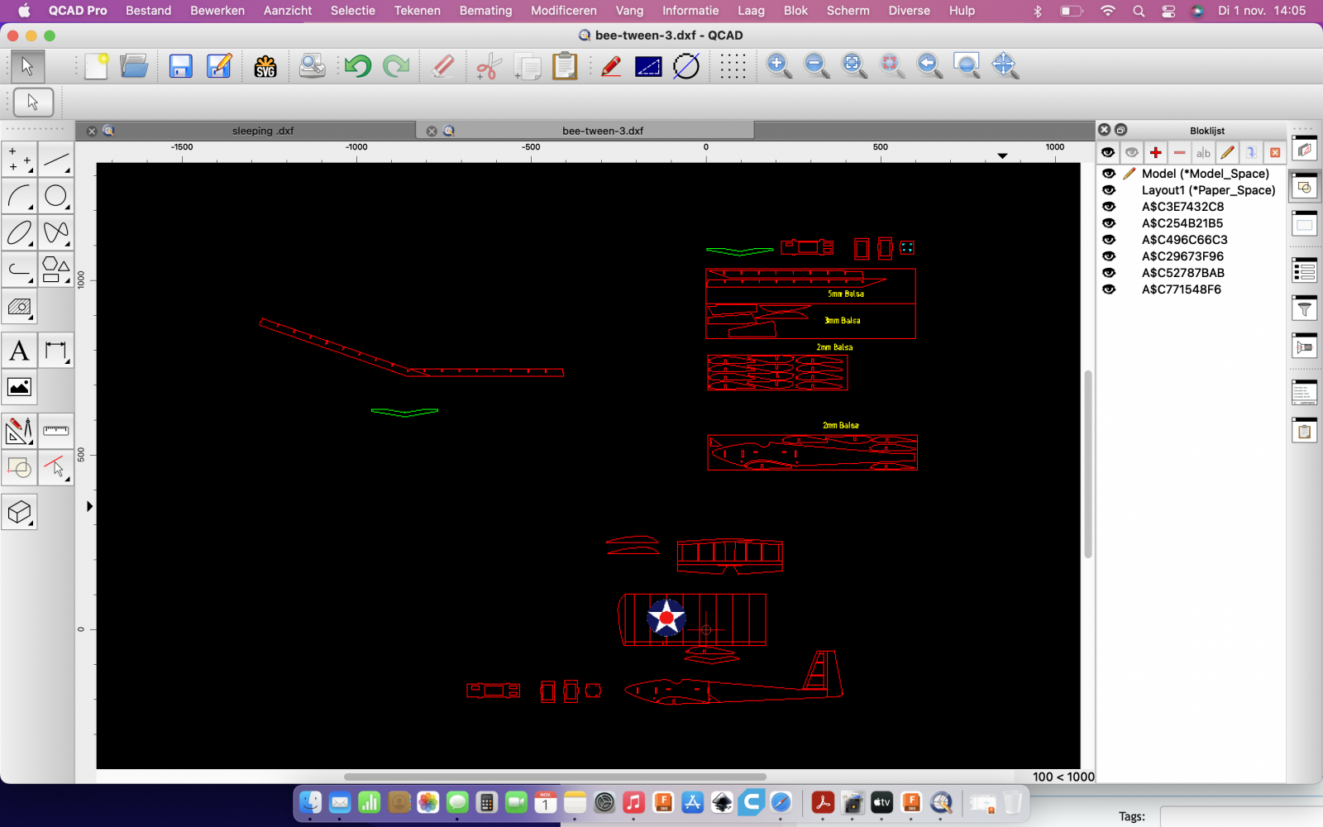Show all blocks in the Bloklijst panel
The image size is (1323, 827).
[1108, 152]
